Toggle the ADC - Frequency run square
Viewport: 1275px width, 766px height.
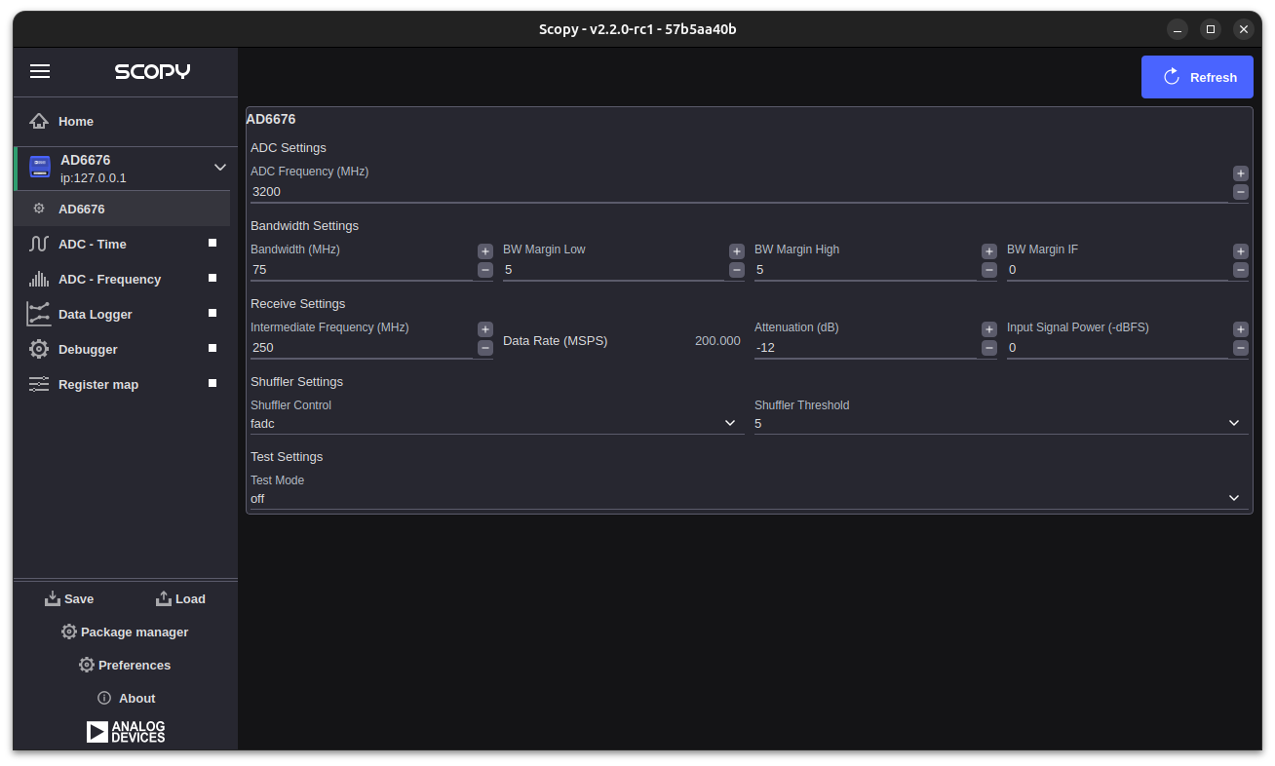212,278
